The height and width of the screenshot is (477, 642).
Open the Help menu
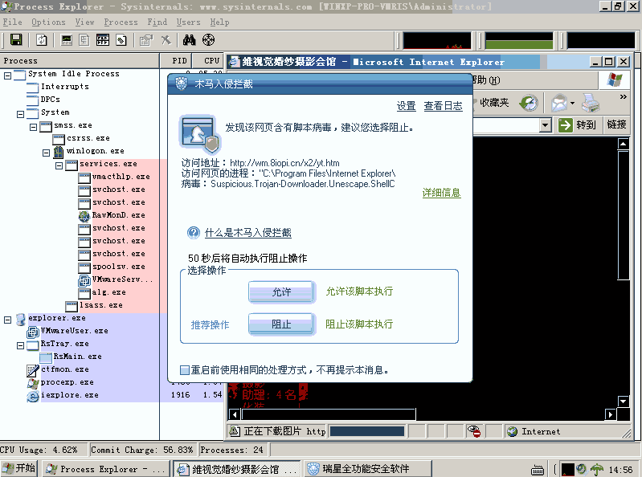point(219,22)
